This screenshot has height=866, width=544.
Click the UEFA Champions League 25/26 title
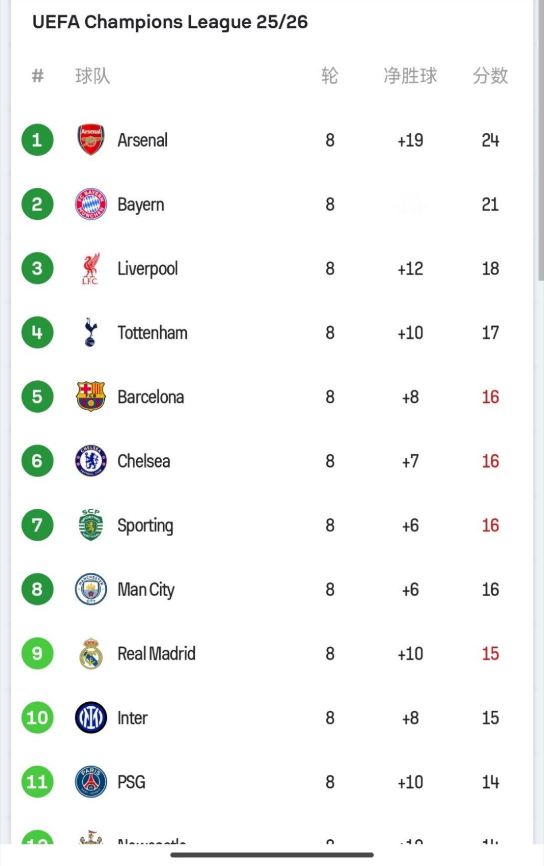170,22
